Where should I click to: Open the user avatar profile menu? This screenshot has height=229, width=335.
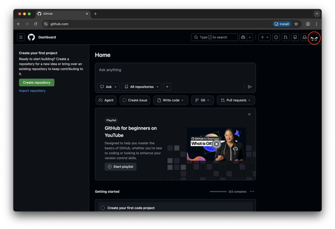[x=314, y=38]
